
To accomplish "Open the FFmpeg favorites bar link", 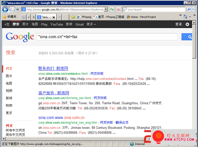I will pyautogui.click(x=84, y=17).
